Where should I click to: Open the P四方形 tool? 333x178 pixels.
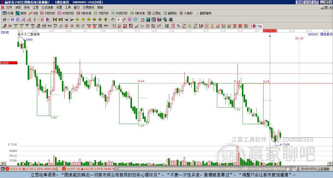(x=48, y=13)
